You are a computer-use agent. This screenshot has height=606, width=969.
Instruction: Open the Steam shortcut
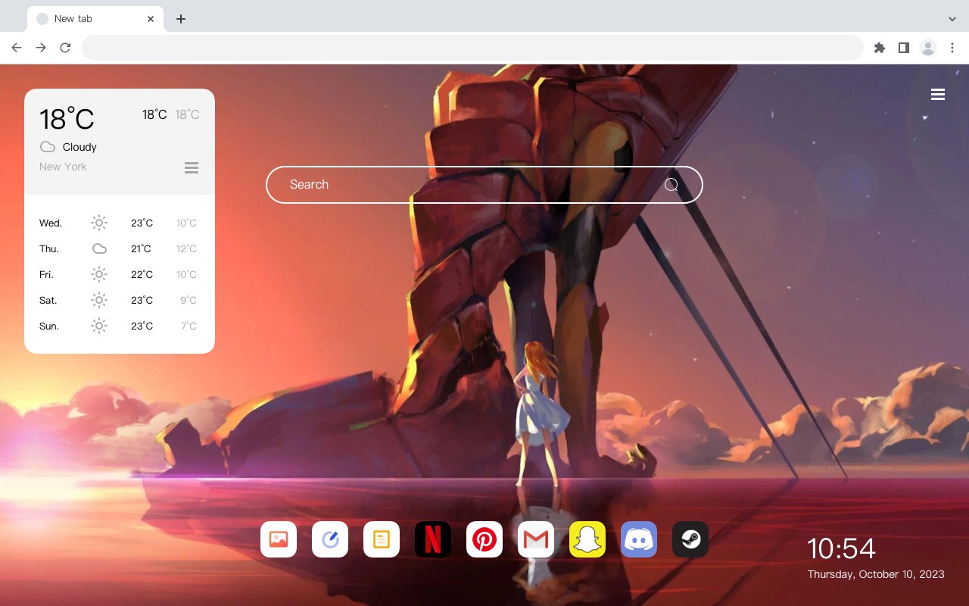tap(690, 539)
